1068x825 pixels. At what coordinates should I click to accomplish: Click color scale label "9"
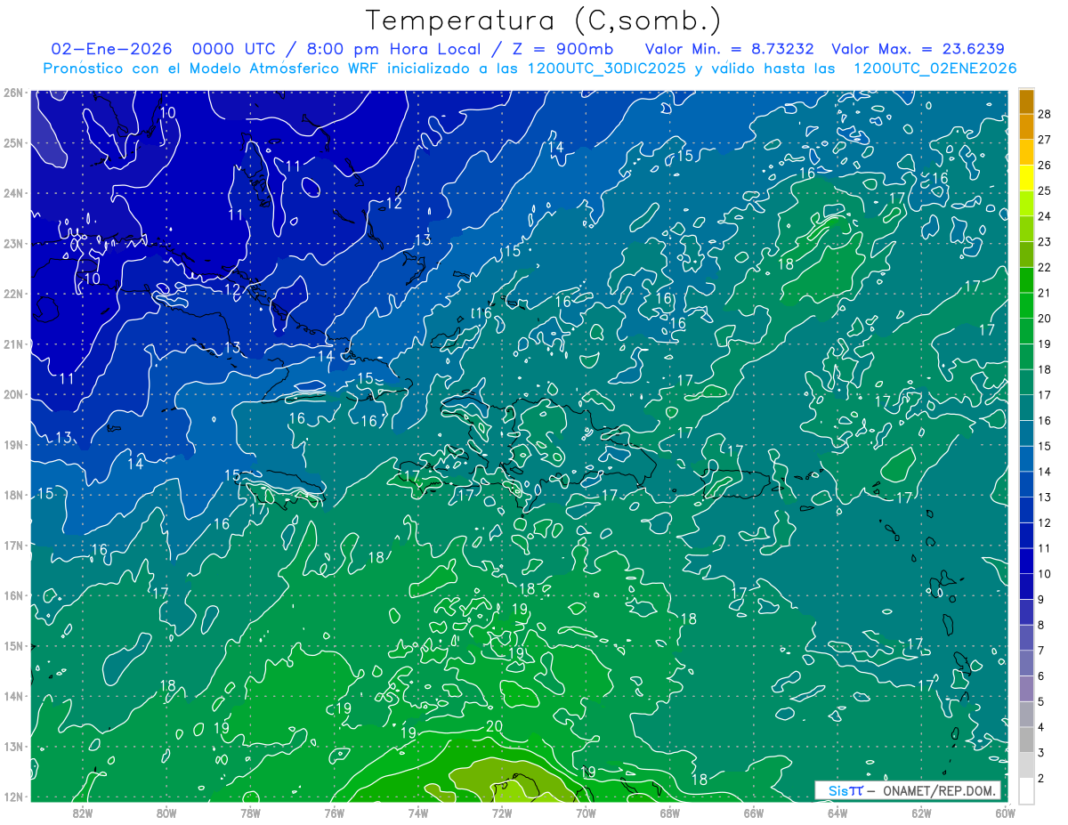(x=1040, y=600)
